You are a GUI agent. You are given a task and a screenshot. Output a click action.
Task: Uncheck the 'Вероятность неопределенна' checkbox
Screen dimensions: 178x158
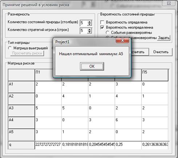(x=102, y=27)
